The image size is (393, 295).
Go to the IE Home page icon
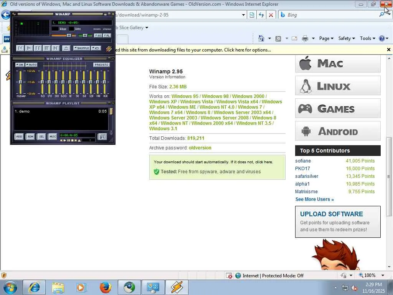(261, 38)
